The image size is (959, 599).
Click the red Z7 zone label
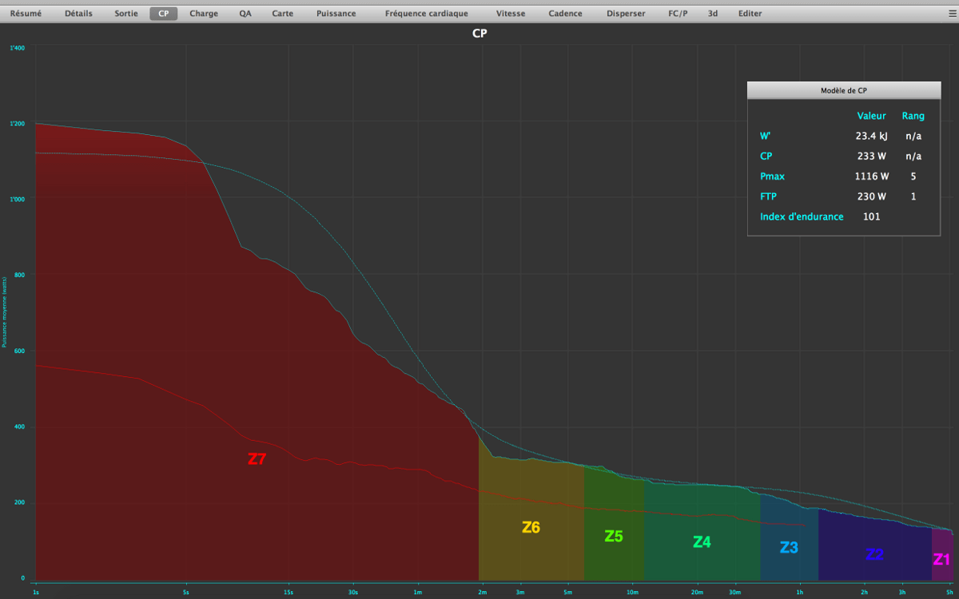click(257, 459)
